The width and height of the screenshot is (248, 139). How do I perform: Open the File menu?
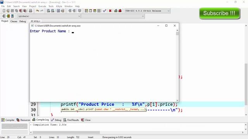coord(3,6)
